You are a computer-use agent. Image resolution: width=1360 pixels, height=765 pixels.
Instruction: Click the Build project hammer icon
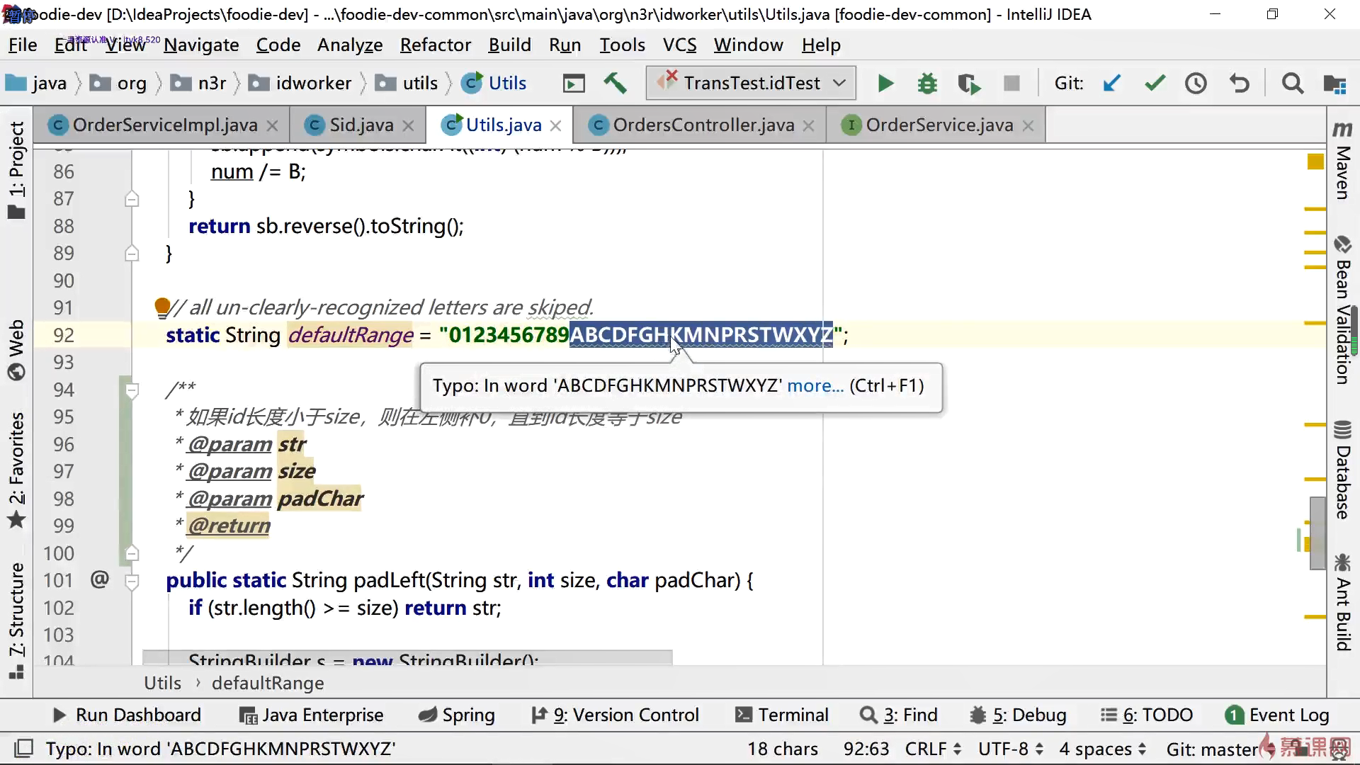point(615,84)
